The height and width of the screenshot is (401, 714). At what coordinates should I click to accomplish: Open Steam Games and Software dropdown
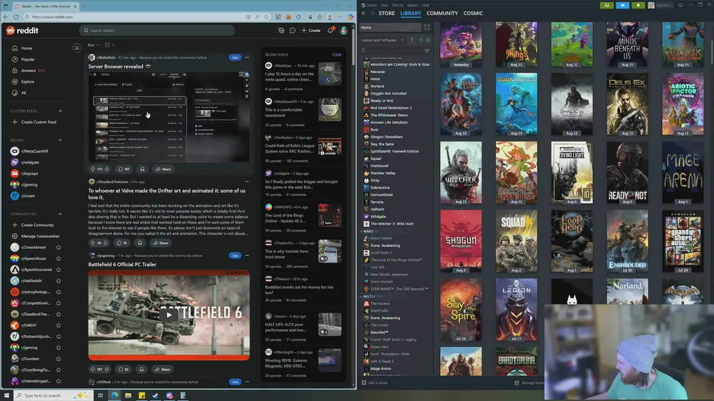pyautogui.click(x=382, y=40)
